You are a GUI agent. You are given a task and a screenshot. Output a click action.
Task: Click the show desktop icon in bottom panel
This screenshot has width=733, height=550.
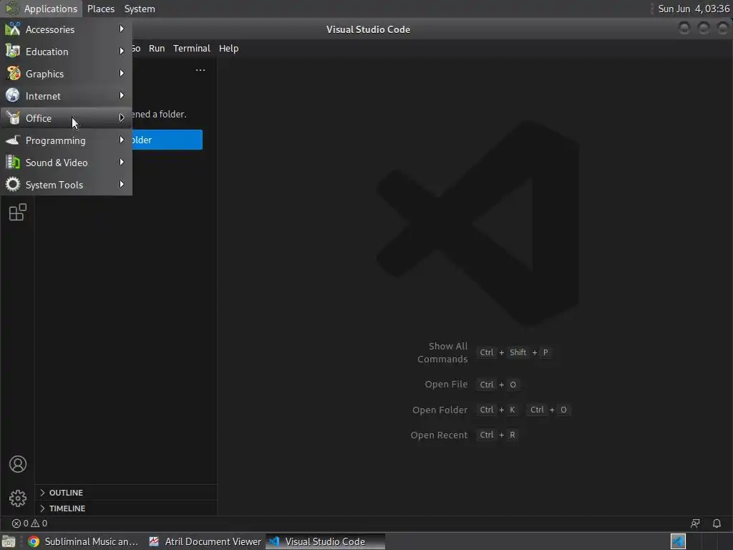pyautogui.click(x=9, y=541)
